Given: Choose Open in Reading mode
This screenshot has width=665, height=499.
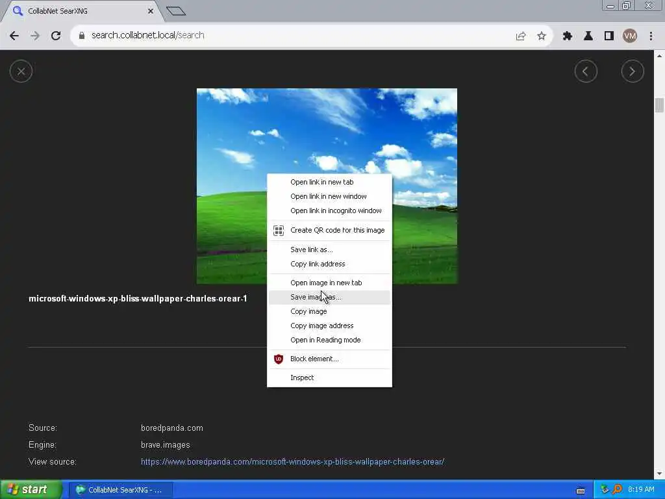Looking at the screenshot, I should (x=329, y=340).
